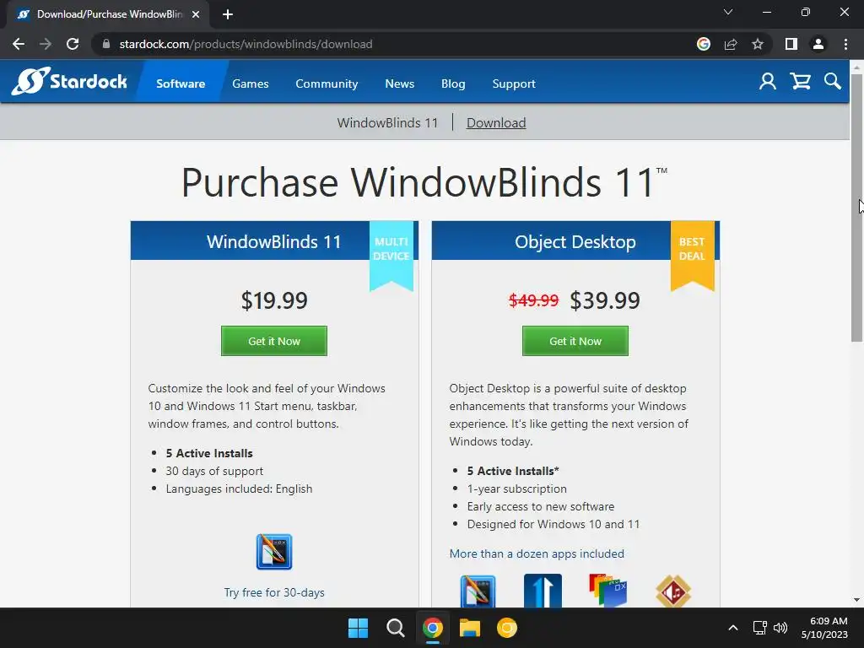Click Get it Now for WindowBlinds 11
This screenshot has height=648, width=864.
tap(274, 341)
